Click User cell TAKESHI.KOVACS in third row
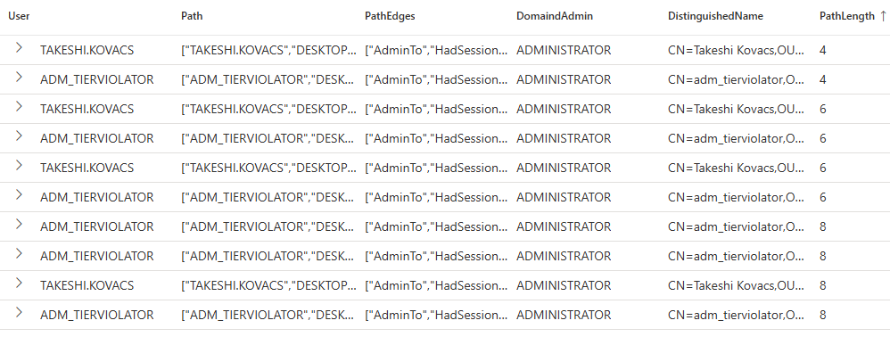Viewport: 890px width, 337px height. tap(87, 109)
